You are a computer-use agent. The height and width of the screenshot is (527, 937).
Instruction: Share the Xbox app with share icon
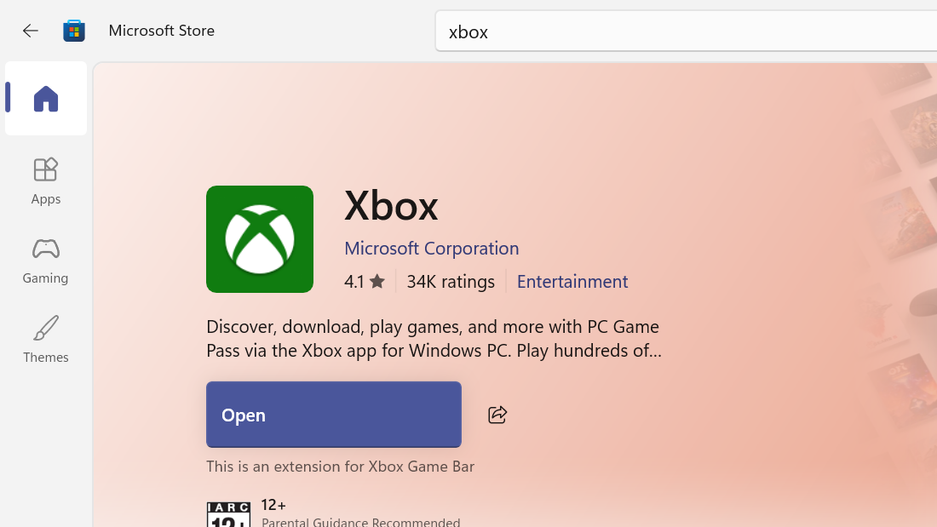(497, 415)
